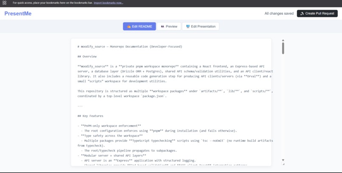Click '**Modular server + shared API layers**' line
Image resolution: width=342 pixels, height=173 pixels.
point(112,155)
